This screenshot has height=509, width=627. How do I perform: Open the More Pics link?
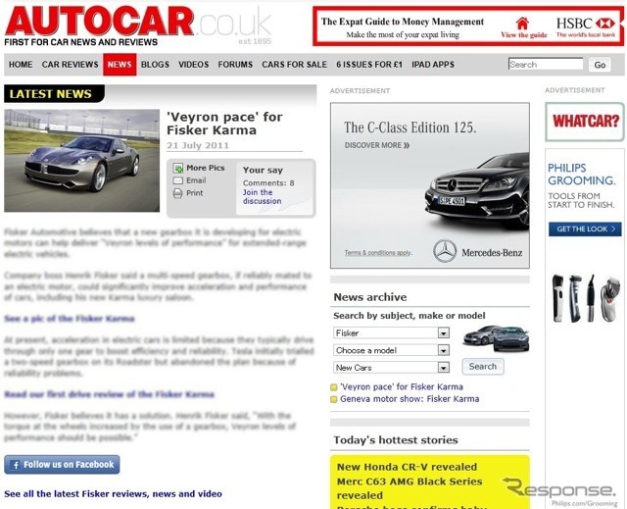pyautogui.click(x=205, y=168)
